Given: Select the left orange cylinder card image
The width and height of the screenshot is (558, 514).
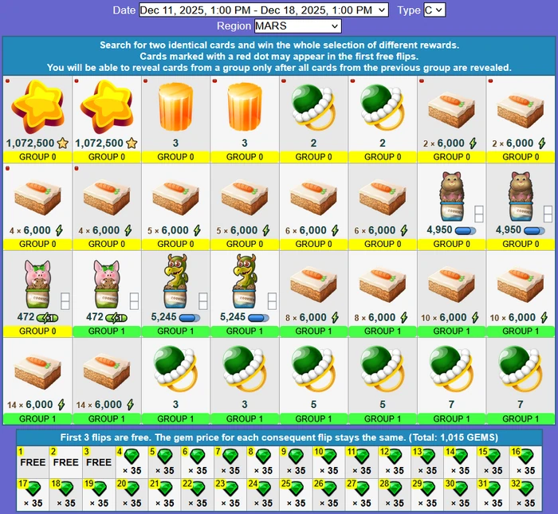Looking at the screenshot, I should point(176,107).
